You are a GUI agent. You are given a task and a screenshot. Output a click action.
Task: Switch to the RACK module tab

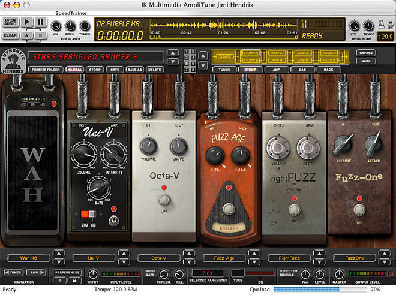[x=329, y=70]
